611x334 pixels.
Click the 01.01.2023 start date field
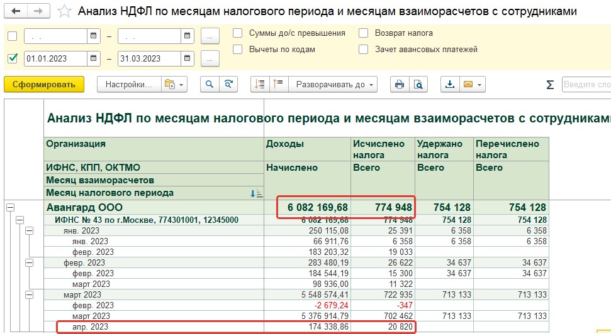coord(56,59)
